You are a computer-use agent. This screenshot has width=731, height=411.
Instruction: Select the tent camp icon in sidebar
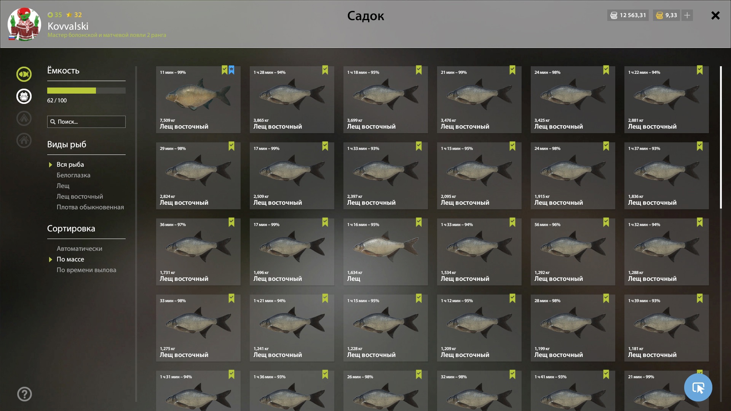coord(24,118)
